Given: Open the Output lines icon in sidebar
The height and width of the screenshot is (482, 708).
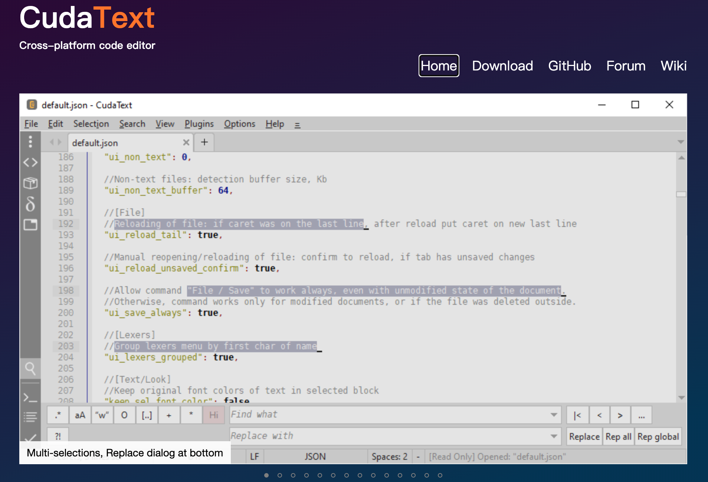Looking at the screenshot, I should [x=30, y=417].
